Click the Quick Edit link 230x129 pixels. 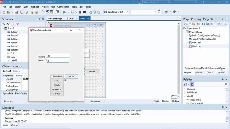pyautogui.click(x=9, y=94)
